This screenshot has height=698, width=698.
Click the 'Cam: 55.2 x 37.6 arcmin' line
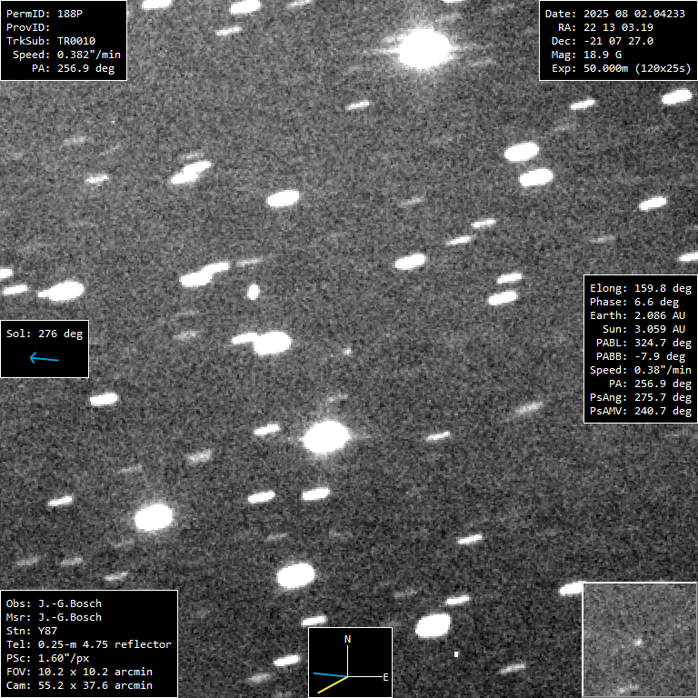pos(79,685)
